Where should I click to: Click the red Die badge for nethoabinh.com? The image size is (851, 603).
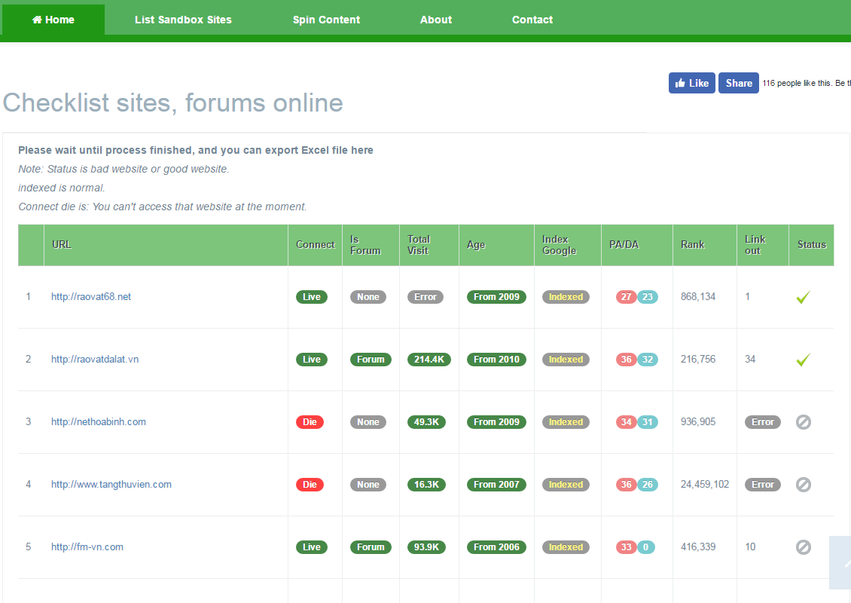pos(310,422)
